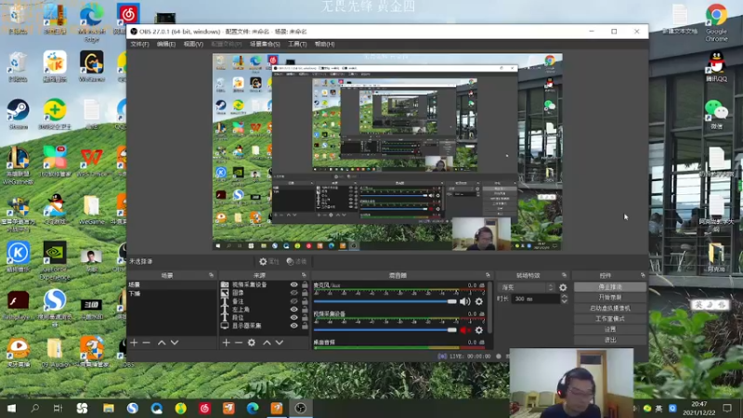743x418 pixels.
Task: Remove selected scene with minus icon
Action: [x=147, y=343]
